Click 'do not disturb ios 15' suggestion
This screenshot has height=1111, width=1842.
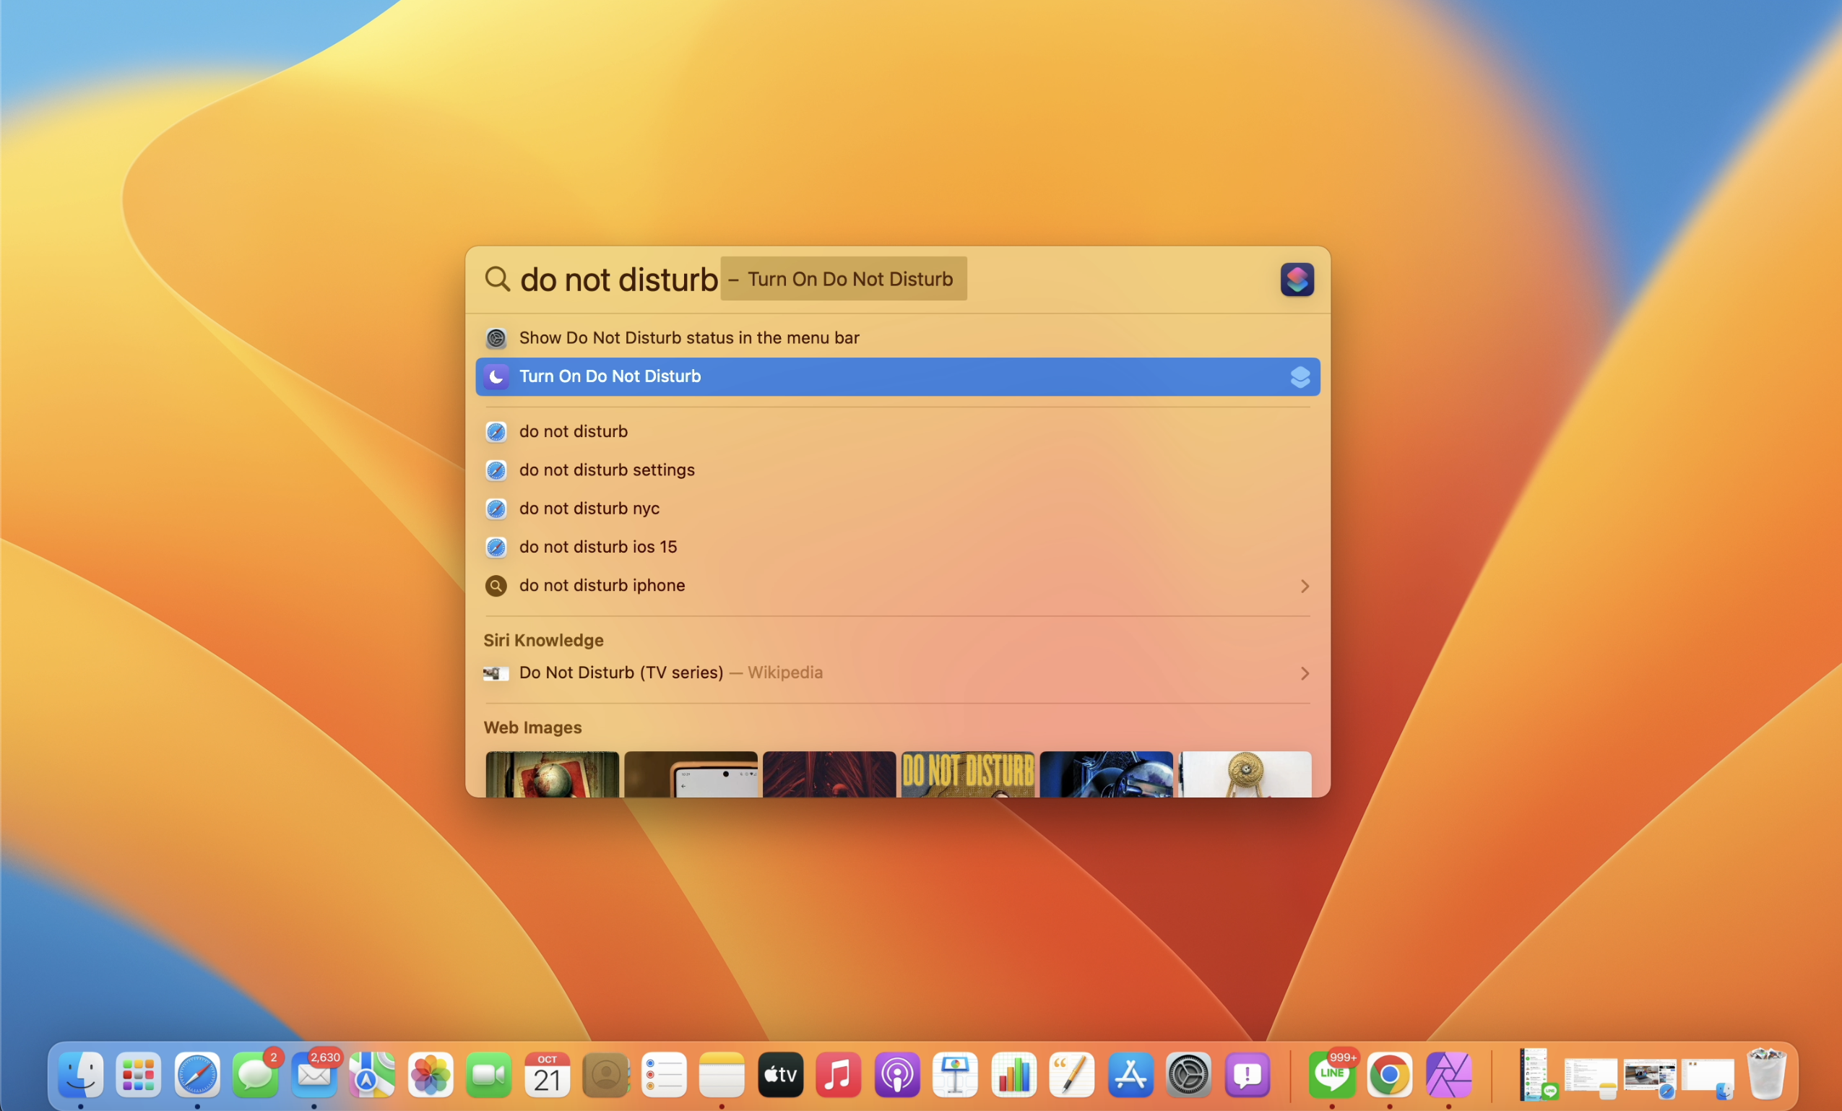click(597, 548)
